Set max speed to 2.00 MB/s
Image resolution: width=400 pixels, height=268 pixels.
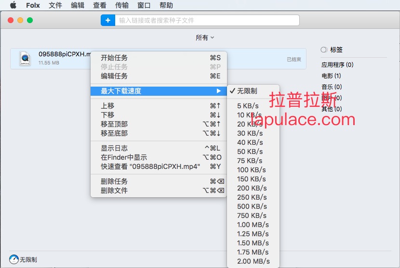click(253, 261)
